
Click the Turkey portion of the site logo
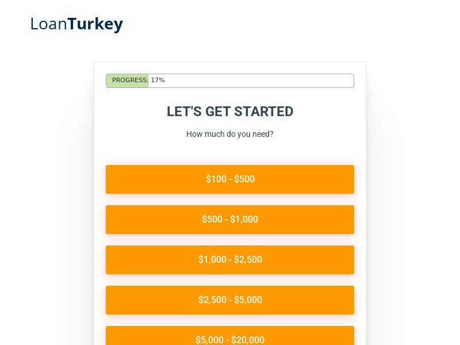click(x=95, y=24)
